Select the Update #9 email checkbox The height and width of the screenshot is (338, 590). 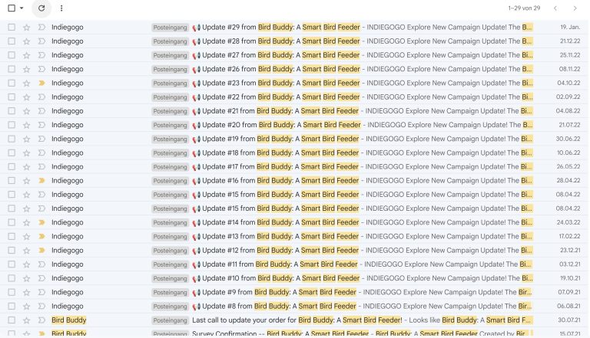12,292
